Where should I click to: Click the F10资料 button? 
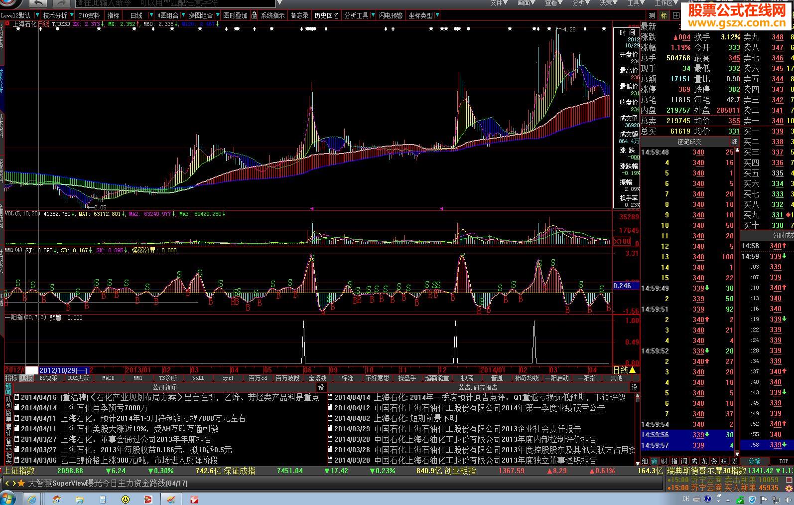pyautogui.click(x=89, y=15)
